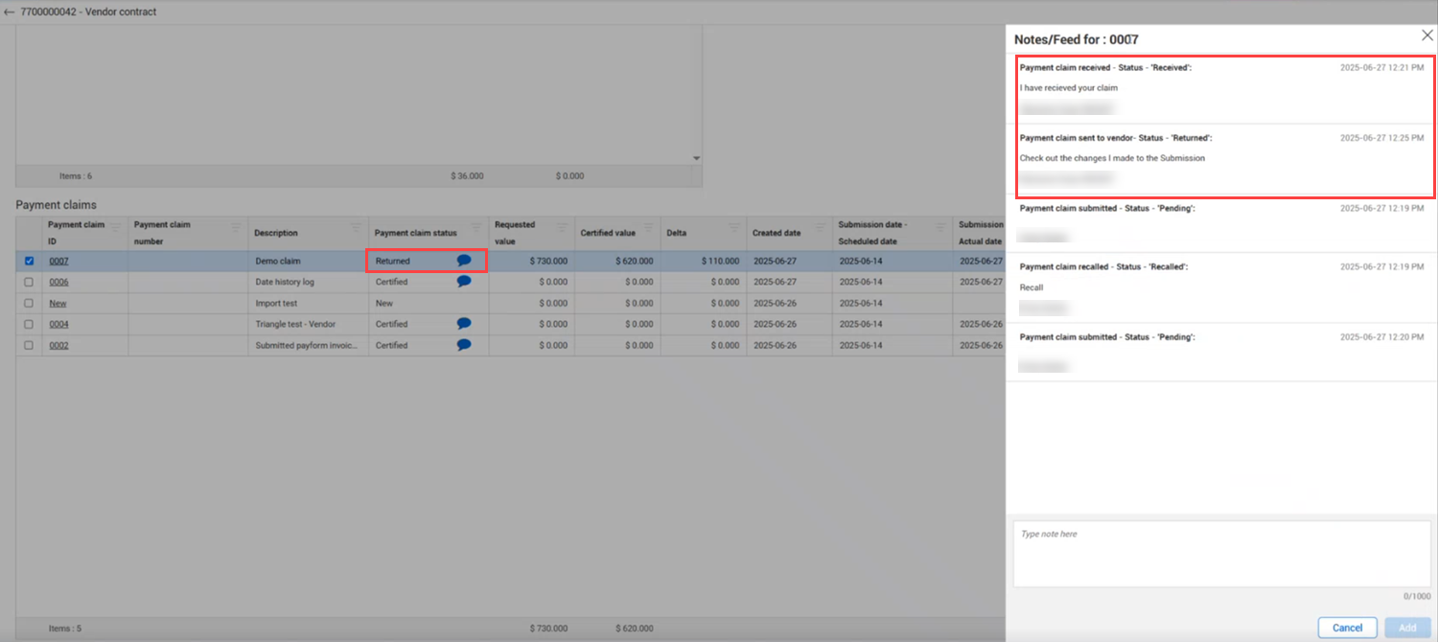
Task: Close the Notes/Feed panel with X
Action: pyautogui.click(x=1426, y=35)
